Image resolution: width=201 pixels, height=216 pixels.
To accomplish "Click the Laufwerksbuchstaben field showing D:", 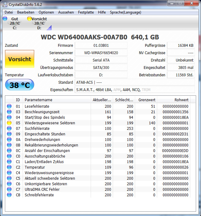I will click(x=101, y=75).
